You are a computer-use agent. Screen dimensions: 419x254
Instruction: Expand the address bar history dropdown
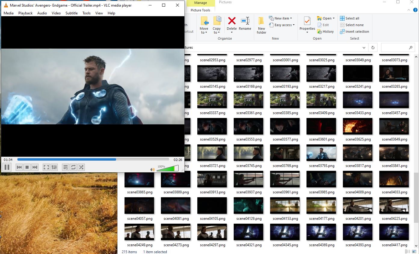click(x=364, y=47)
